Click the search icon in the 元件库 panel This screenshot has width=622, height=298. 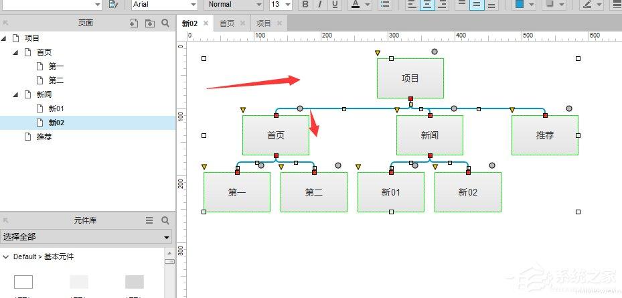pos(165,220)
